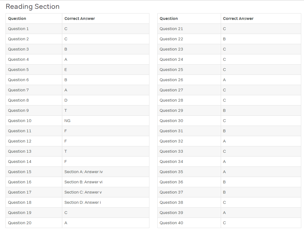Select the Question 20 row label
This screenshot has height=230, width=304.
[x=20, y=223]
